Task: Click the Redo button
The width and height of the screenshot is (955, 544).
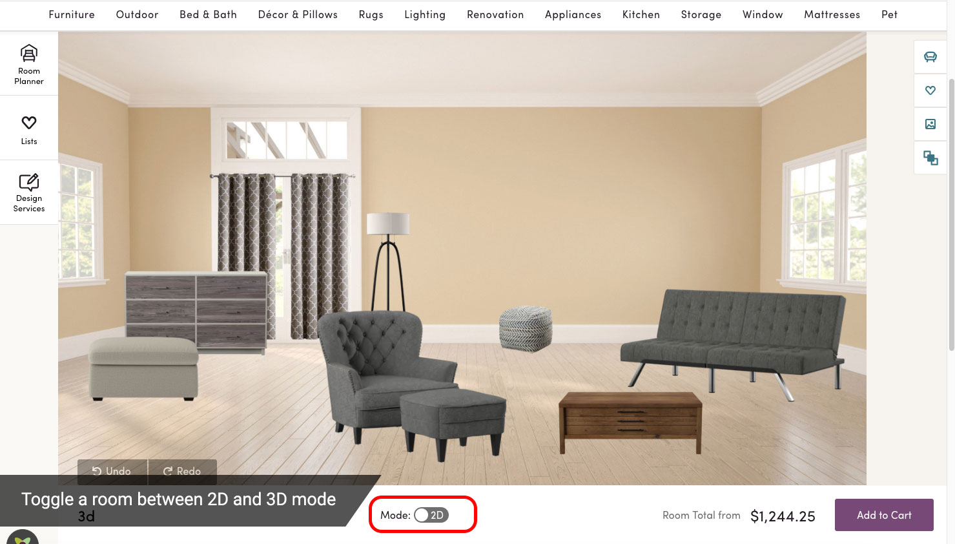Action: pos(183,472)
